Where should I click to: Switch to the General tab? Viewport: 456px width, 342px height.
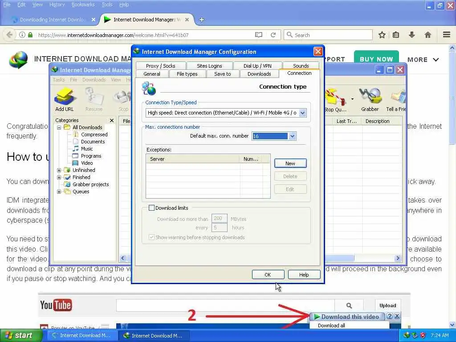pos(152,74)
